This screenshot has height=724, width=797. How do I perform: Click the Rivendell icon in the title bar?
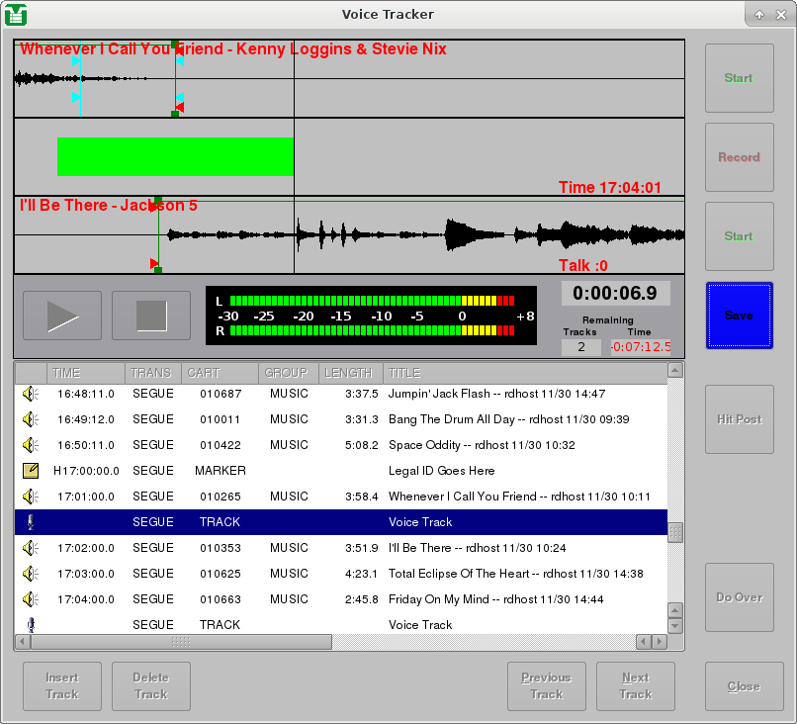pos(14,14)
